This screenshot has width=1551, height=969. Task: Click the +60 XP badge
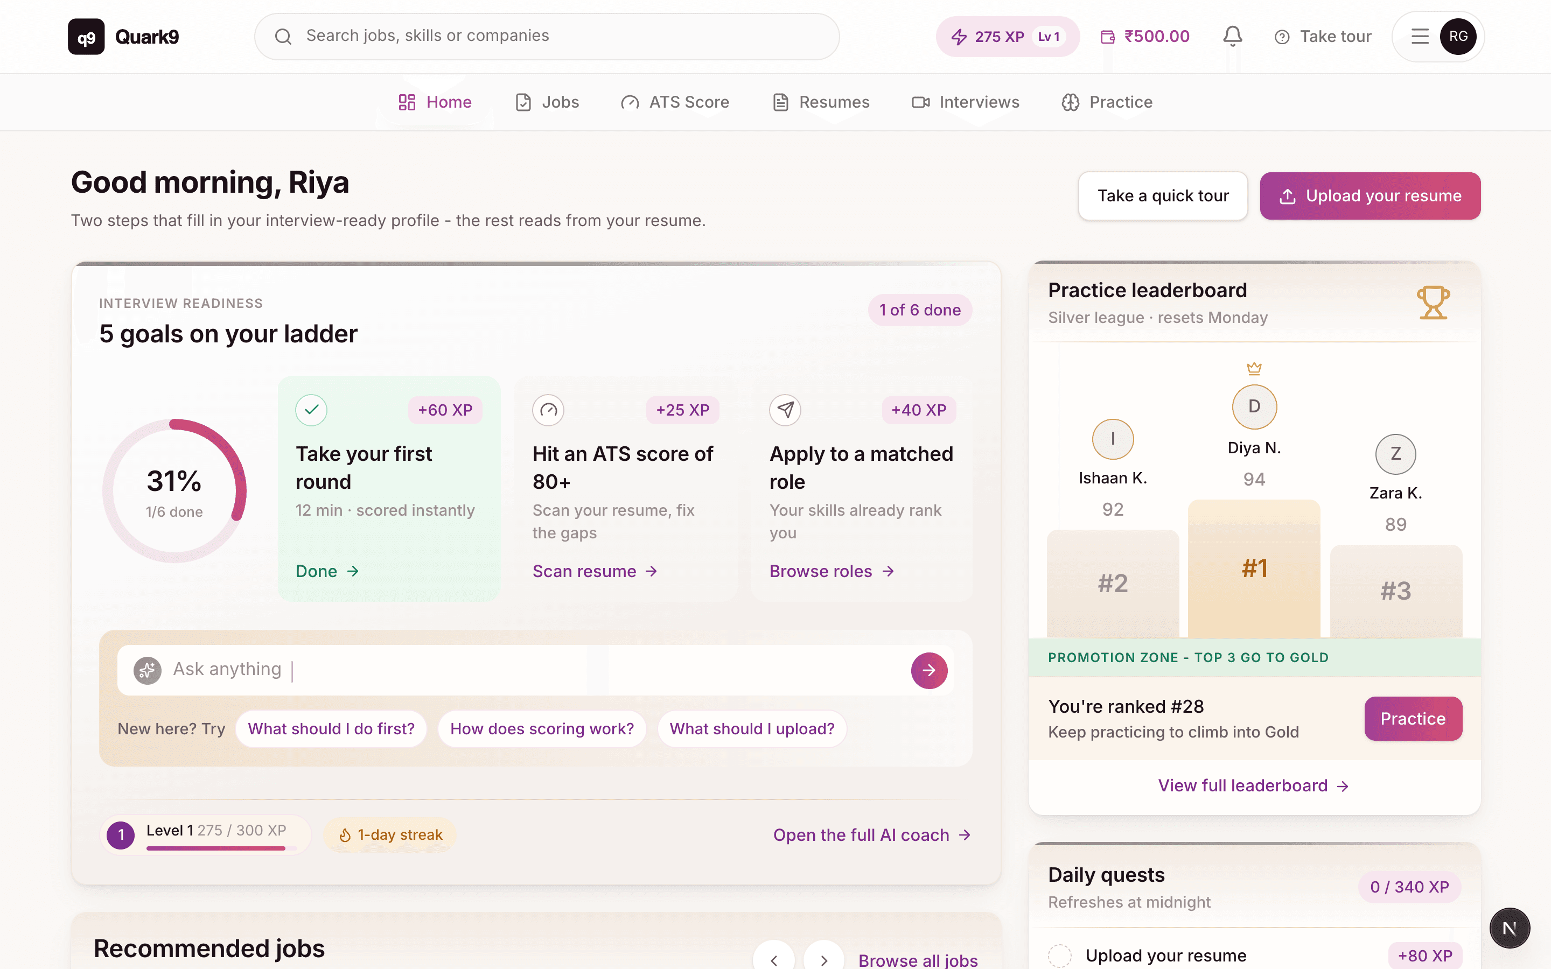tap(445, 410)
